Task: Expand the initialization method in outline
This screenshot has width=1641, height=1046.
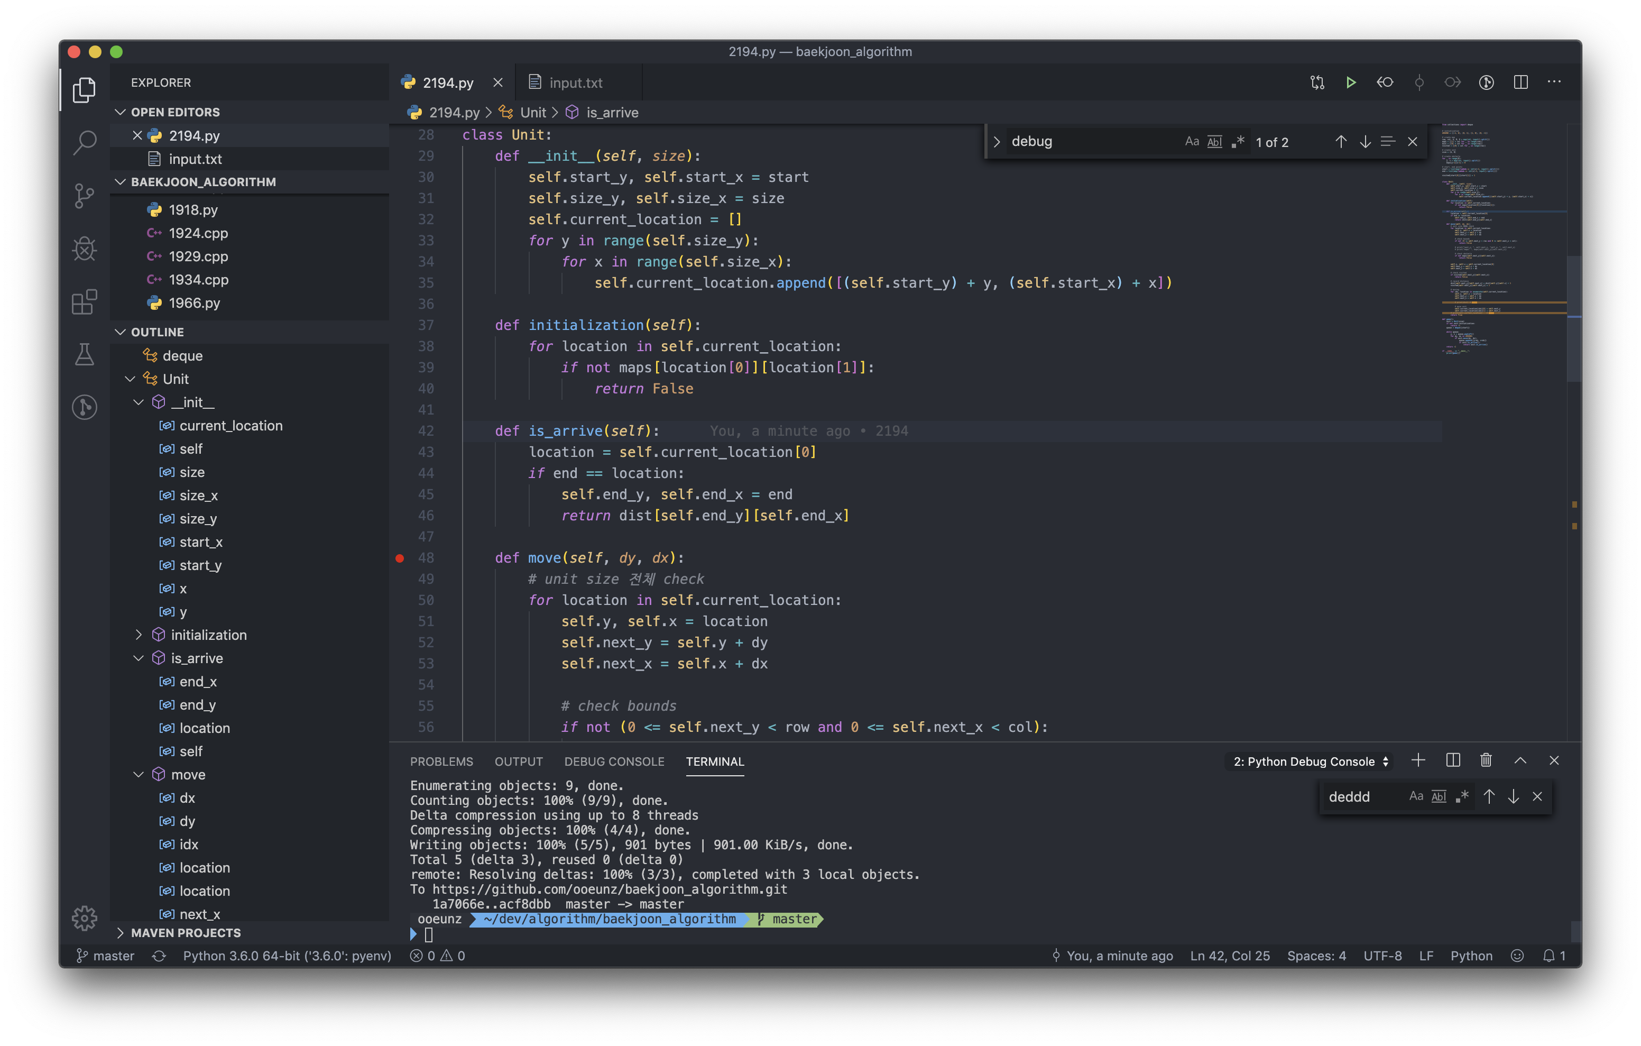Action: point(139,635)
